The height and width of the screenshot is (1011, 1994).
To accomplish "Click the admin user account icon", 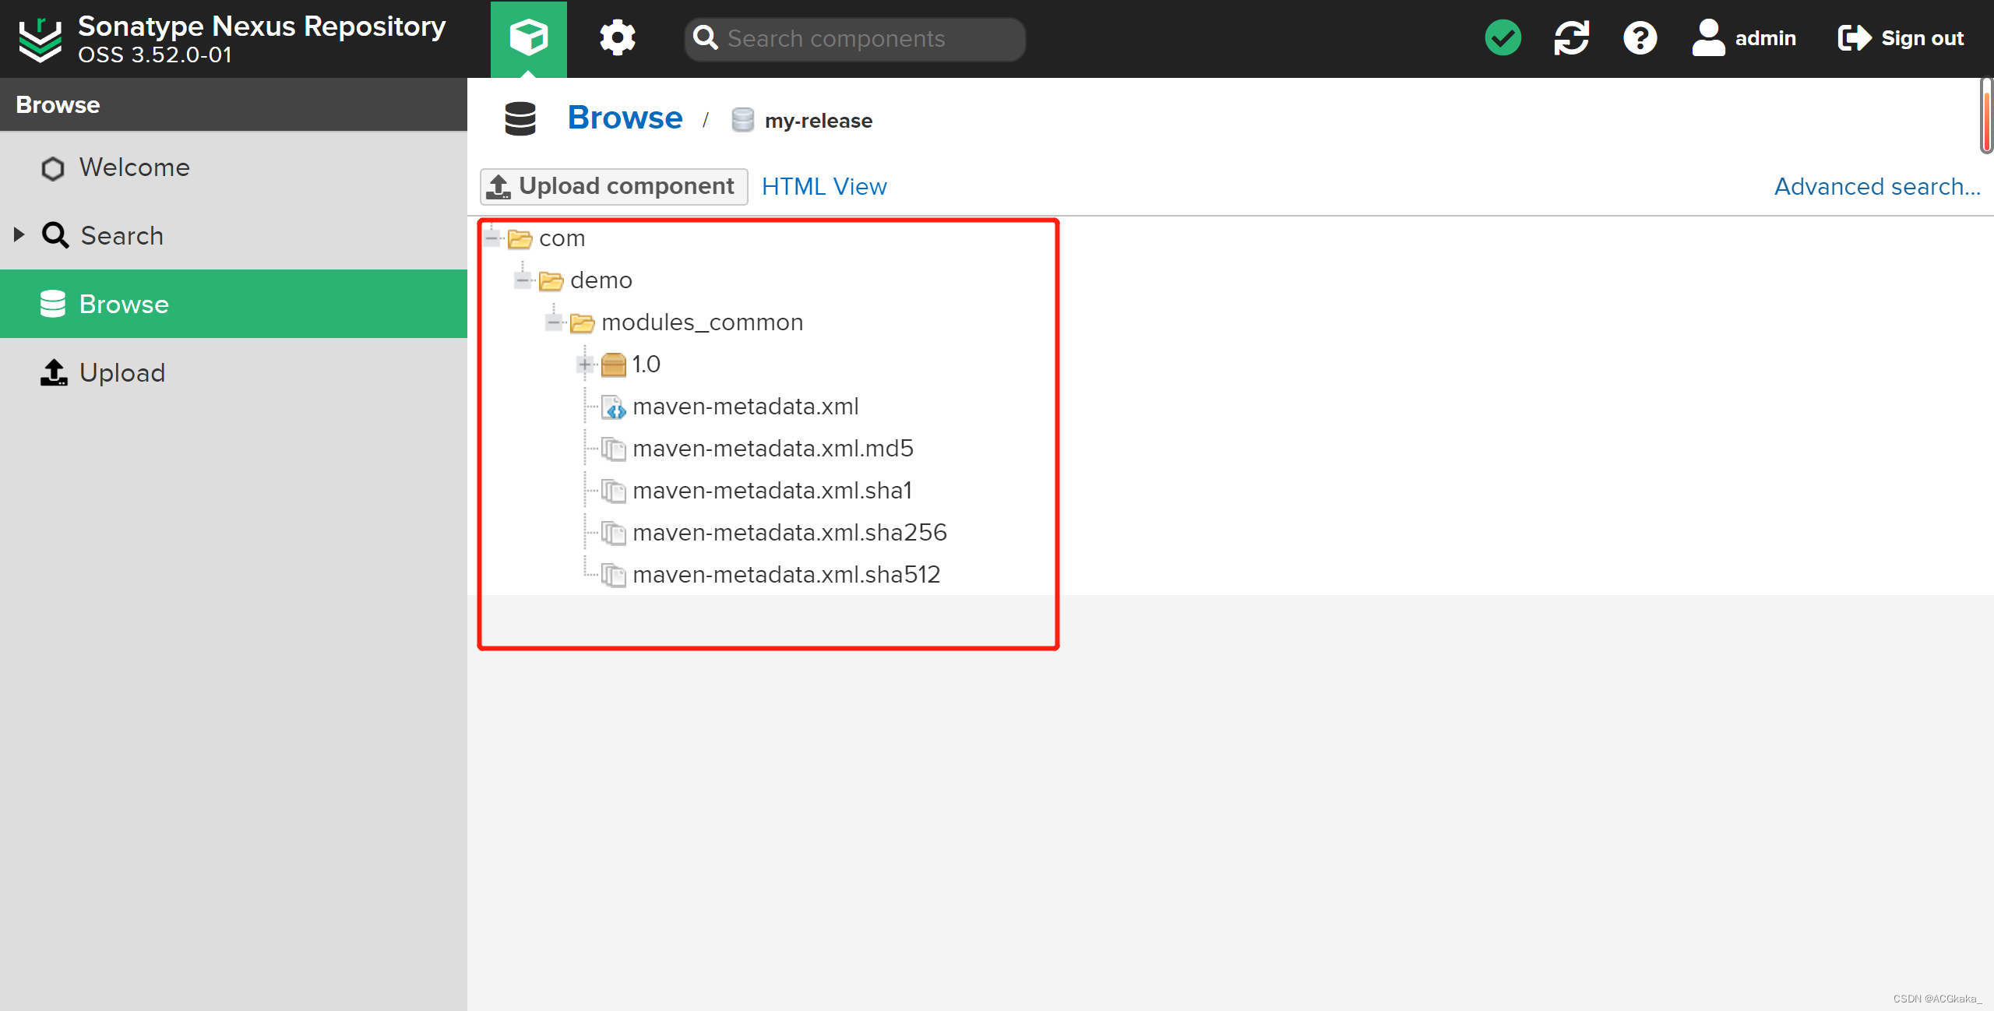I will tap(1708, 37).
